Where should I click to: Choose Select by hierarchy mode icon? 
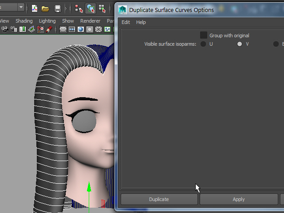coord(79,8)
